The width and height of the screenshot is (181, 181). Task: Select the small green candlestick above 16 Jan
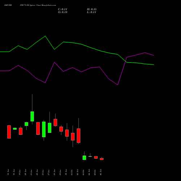pyautogui.click(x=15, y=129)
